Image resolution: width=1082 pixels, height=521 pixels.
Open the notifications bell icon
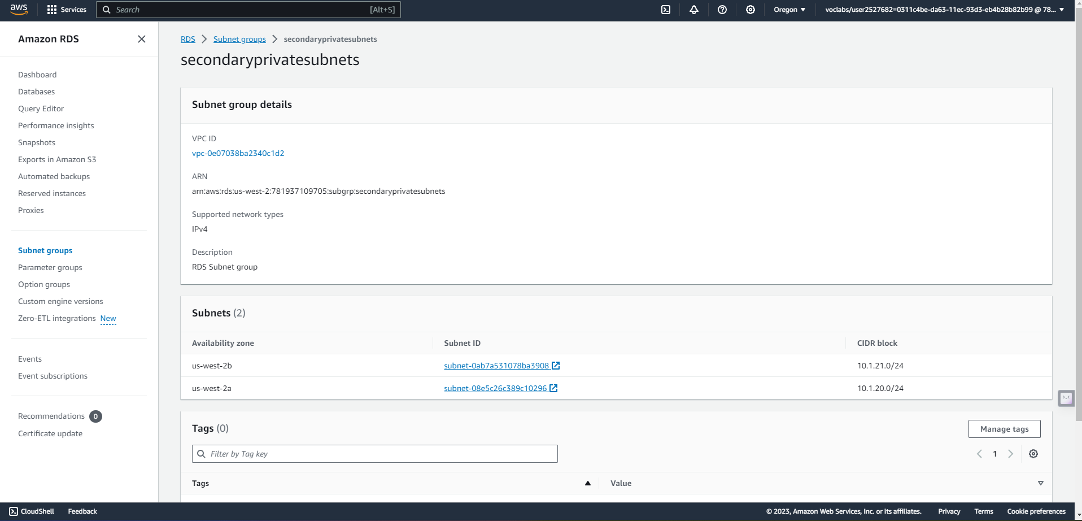click(x=694, y=10)
